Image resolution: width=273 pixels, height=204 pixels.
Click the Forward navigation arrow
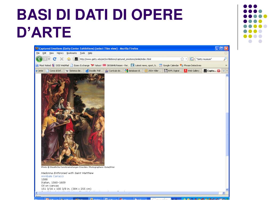[45, 59]
